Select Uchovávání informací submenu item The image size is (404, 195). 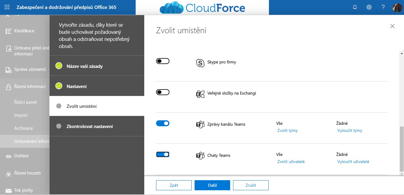tap(25, 141)
